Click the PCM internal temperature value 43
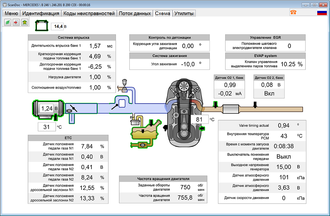This screenshot has width=330, height=216. (284, 136)
